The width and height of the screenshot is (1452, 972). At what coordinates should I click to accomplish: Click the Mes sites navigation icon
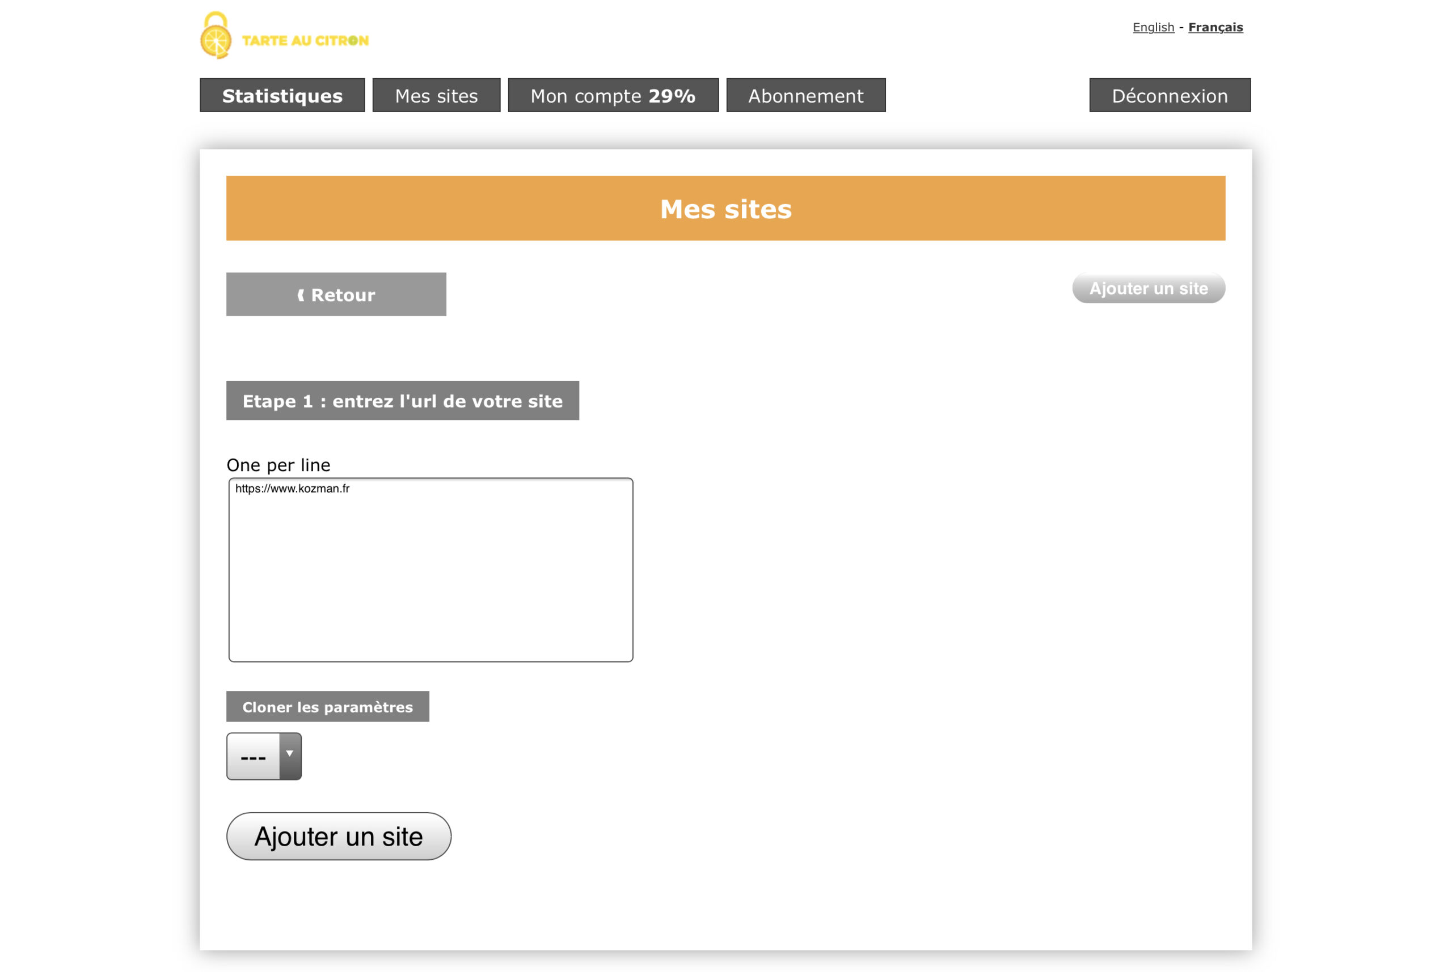(437, 95)
